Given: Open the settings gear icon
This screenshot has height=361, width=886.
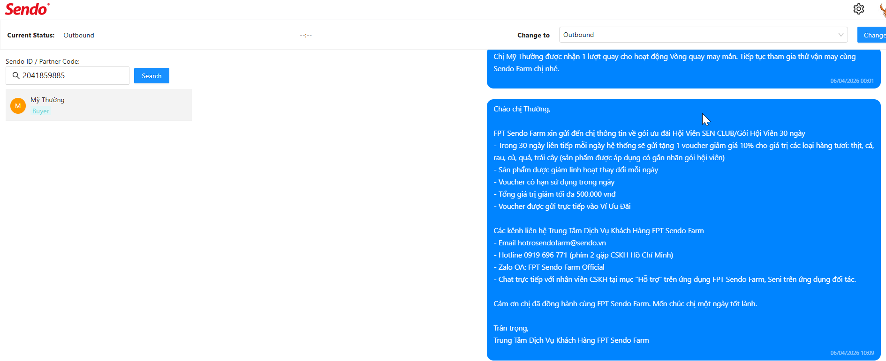Looking at the screenshot, I should (859, 9).
